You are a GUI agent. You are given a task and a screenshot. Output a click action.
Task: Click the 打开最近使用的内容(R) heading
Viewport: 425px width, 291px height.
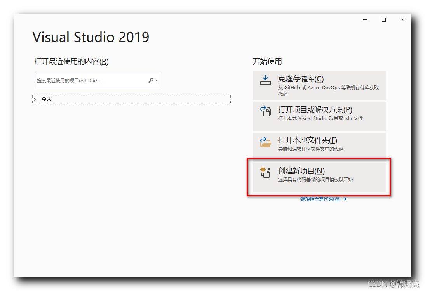pos(71,61)
